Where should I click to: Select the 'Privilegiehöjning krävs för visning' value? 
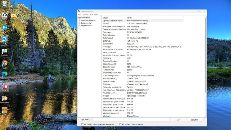[140, 76]
